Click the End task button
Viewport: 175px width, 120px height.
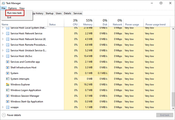coord(165,115)
